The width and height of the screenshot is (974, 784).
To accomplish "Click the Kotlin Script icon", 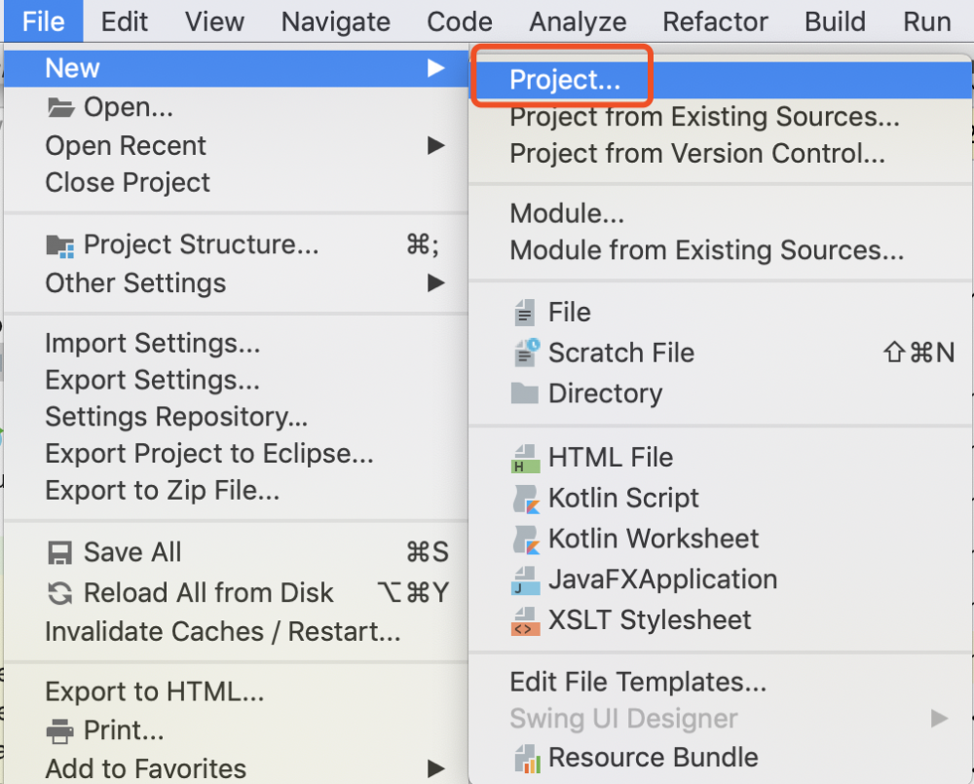I will pyautogui.click(x=526, y=499).
